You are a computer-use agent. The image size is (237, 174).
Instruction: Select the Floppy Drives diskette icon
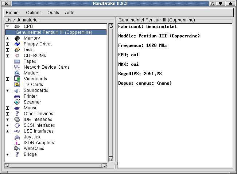click(x=17, y=44)
